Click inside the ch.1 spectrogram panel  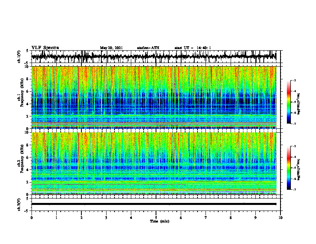coord(154,97)
